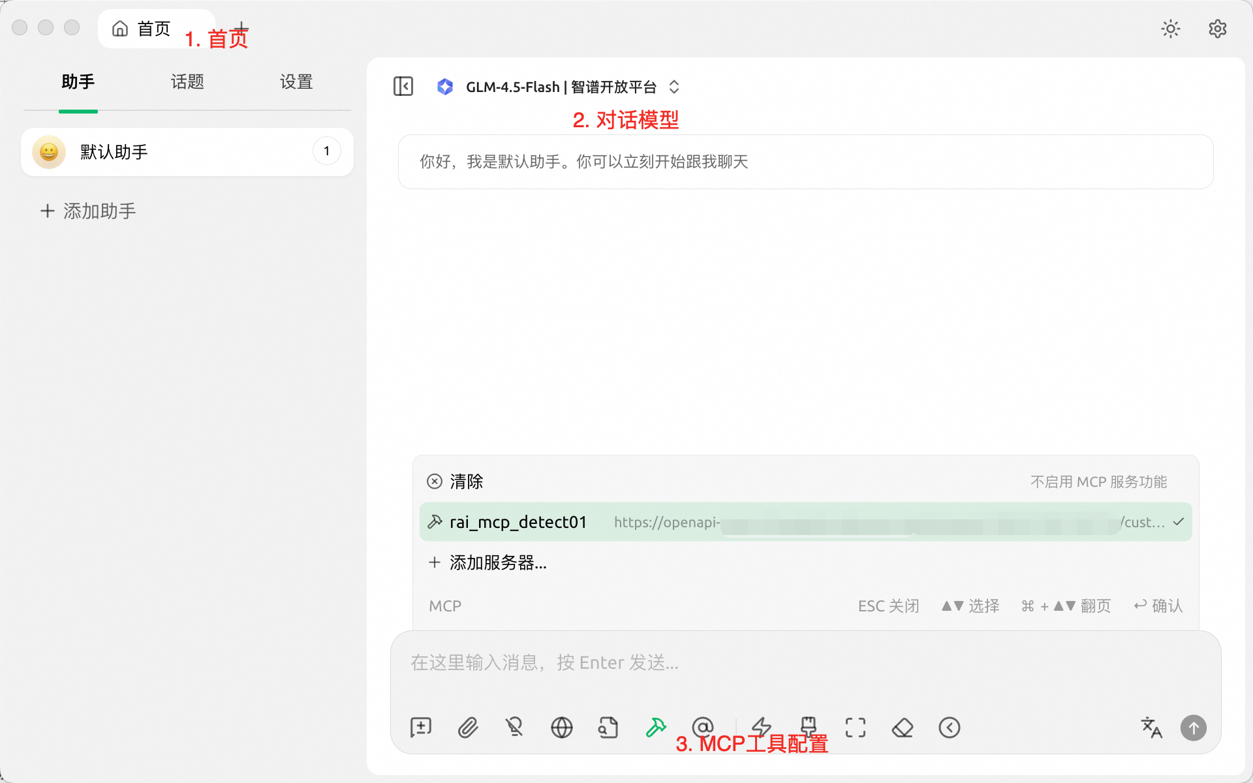The height and width of the screenshot is (783, 1253).
Task: Click the green MCP hammer icon
Action: click(x=655, y=727)
